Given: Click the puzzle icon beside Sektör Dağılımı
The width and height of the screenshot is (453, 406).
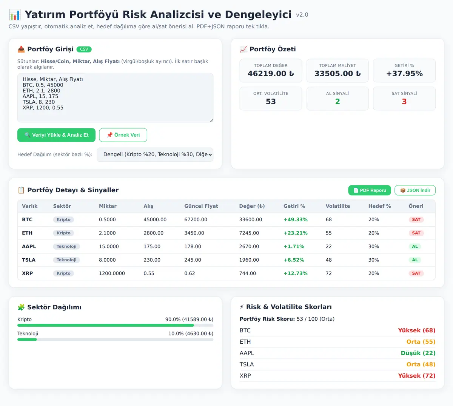Looking at the screenshot, I should (x=21, y=307).
